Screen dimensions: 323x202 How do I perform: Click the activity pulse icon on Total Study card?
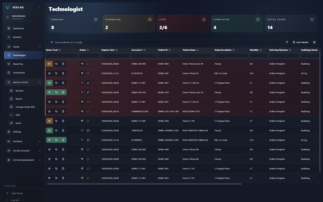312,19
